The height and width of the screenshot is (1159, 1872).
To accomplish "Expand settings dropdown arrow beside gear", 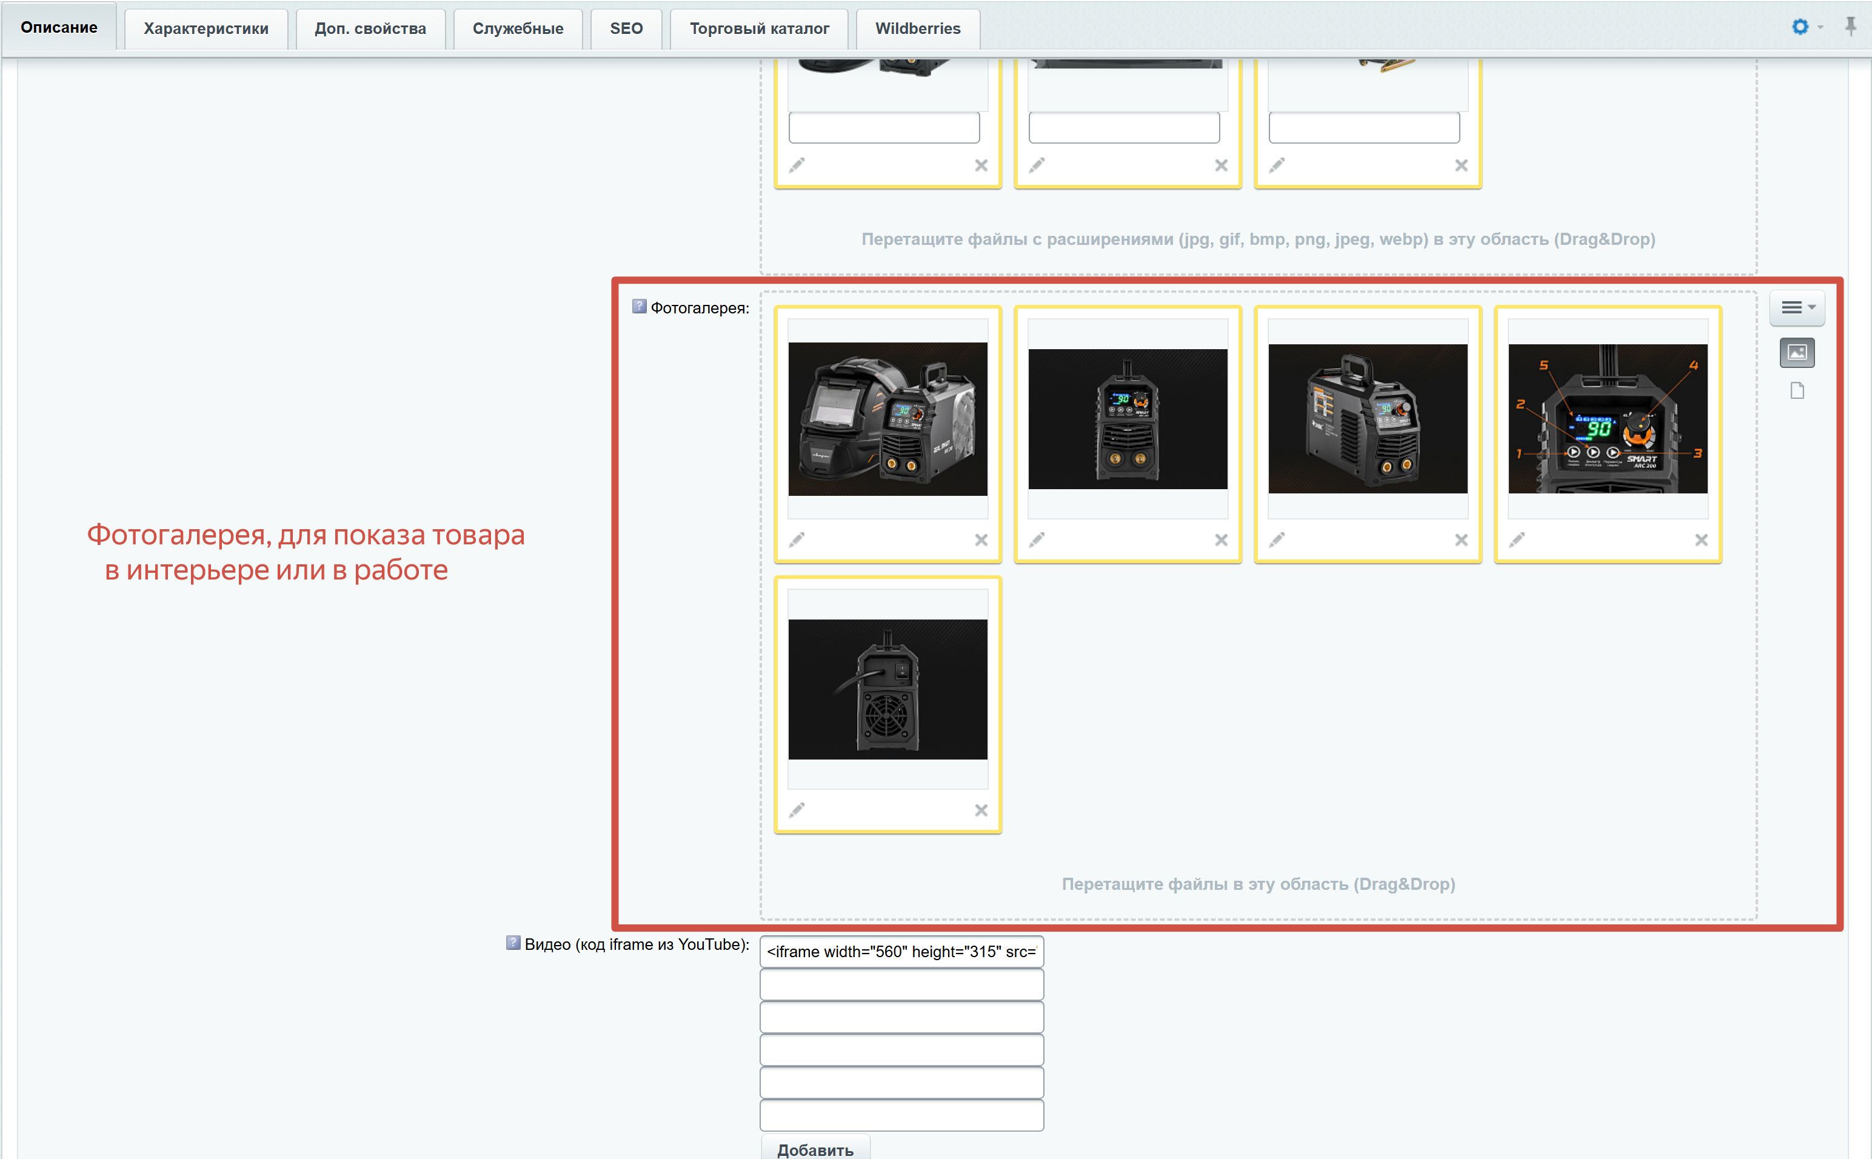I will pyautogui.click(x=1820, y=28).
